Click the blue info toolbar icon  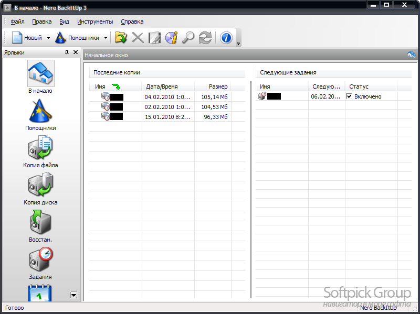(226, 38)
